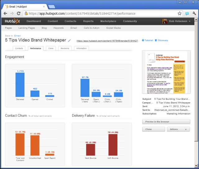Viewport: 199px width, 169px height.
Task: Select the Contacts tab under the title
Action: [19, 48]
